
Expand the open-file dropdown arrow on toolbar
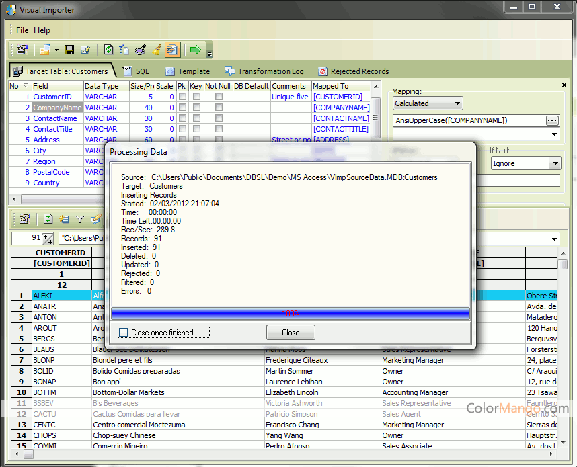coord(57,49)
